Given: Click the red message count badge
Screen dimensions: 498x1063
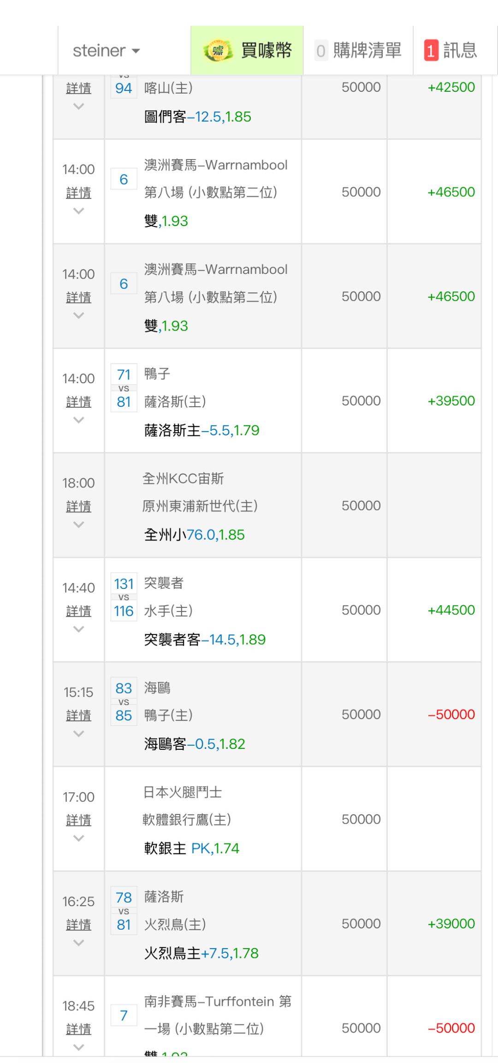Looking at the screenshot, I should pyautogui.click(x=431, y=51).
